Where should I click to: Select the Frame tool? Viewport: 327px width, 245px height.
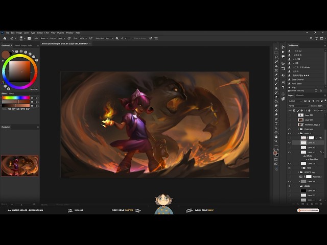point(276,70)
